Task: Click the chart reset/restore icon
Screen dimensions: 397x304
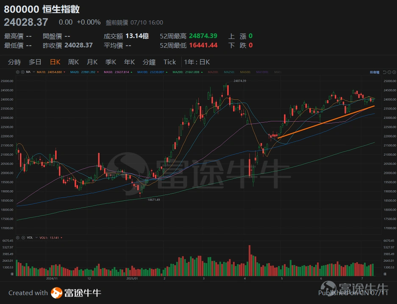Action: click(x=384, y=72)
